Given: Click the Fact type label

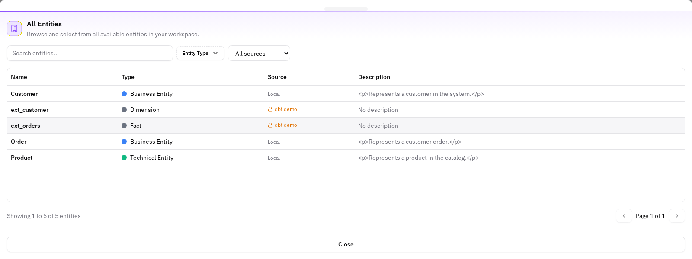Looking at the screenshot, I should 136,126.
